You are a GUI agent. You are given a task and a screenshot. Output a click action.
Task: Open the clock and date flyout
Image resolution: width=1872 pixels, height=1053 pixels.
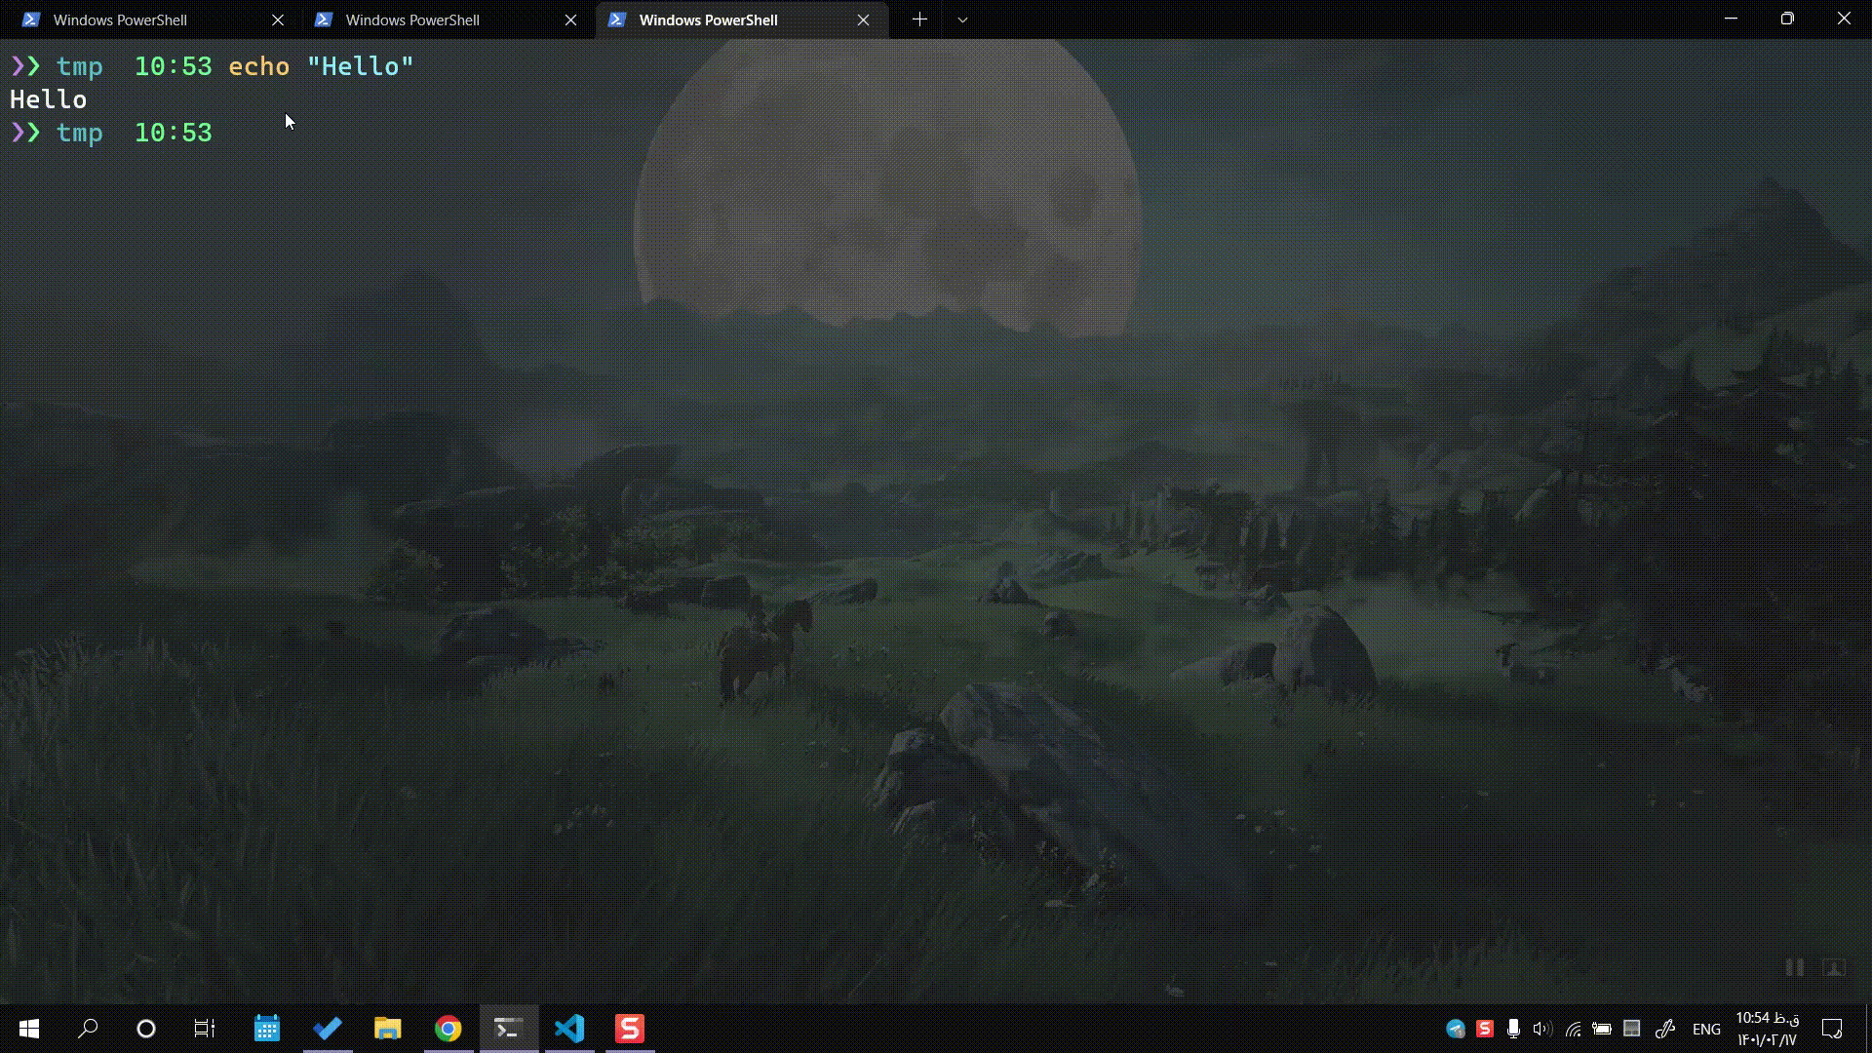coord(1767,1029)
